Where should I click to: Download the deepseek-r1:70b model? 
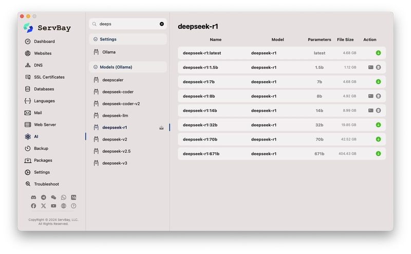pyautogui.click(x=378, y=139)
